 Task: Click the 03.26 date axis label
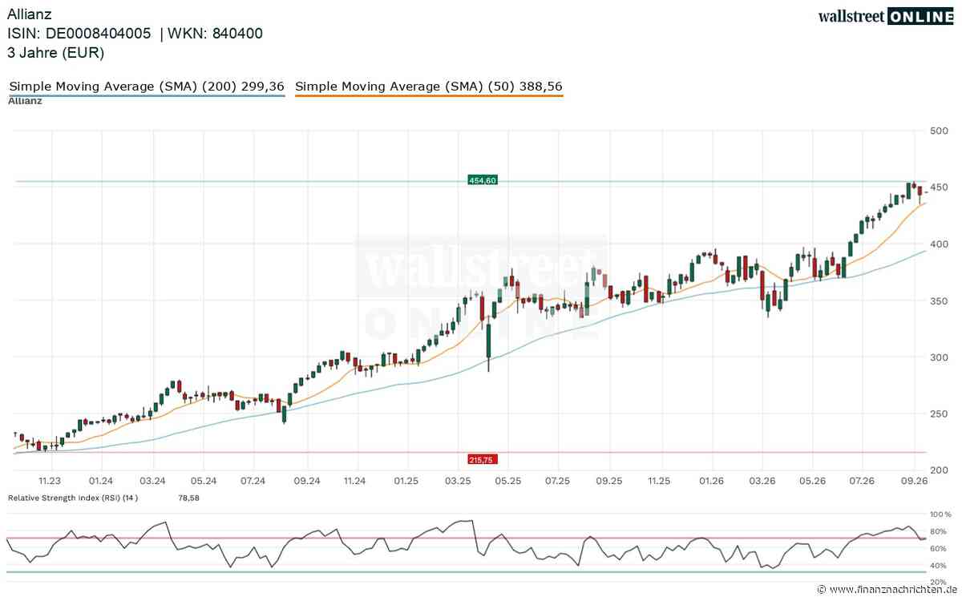coord(763,481)
